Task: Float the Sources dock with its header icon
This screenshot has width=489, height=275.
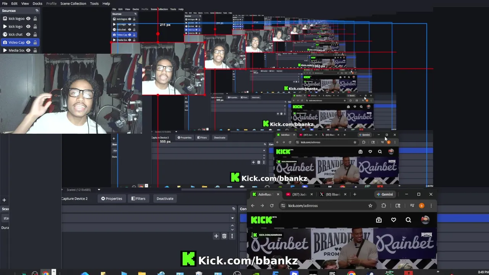Action: pyautogui.click(x=37, y=11)
